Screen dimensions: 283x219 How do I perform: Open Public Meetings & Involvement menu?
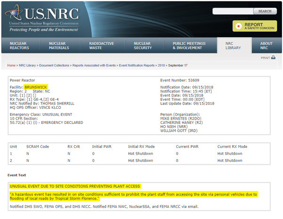[190, 46]
